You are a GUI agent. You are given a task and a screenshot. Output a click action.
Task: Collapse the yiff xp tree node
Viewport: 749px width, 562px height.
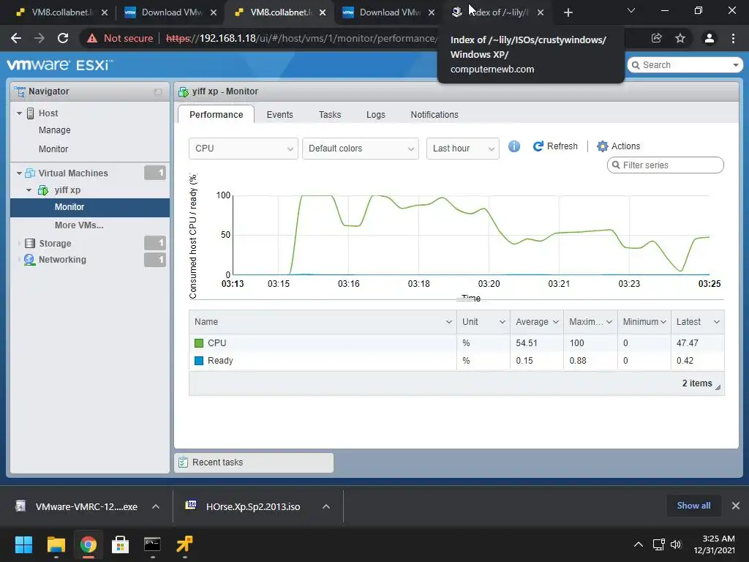(29, 190)
